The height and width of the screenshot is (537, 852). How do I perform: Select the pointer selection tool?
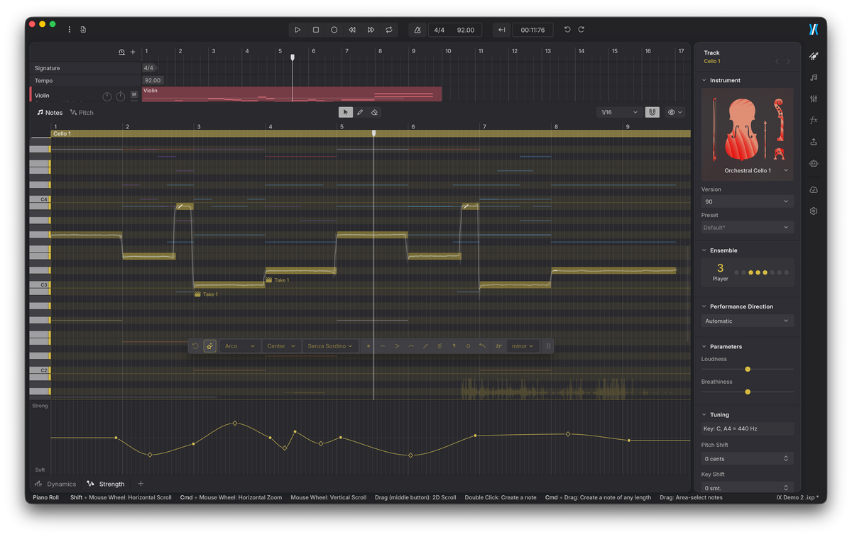(345, 112)
